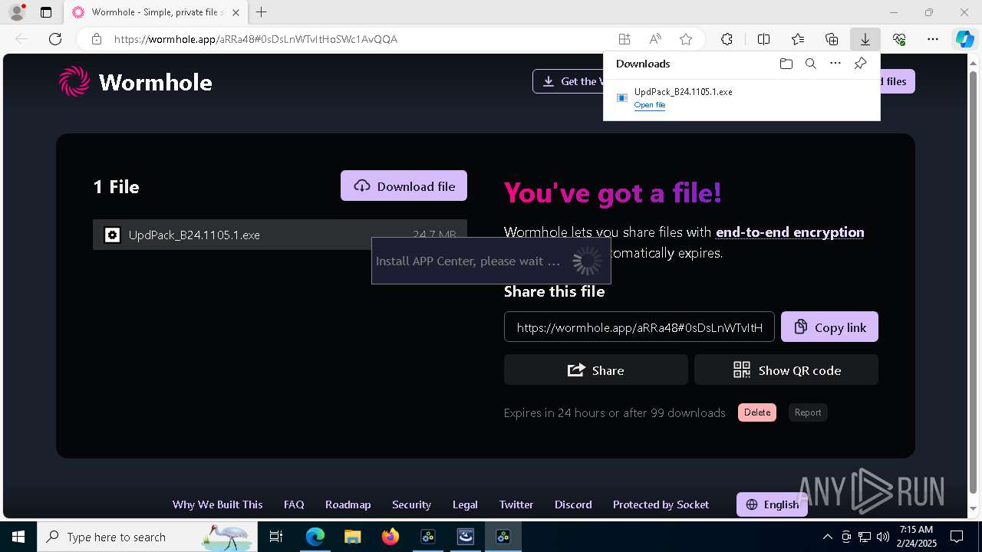This screenshot has width=982, height=552.
Task: Open Browser essentials heart icon
Action: click(x=899, y=39)
